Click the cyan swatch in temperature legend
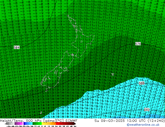This screenshot has width=165, height=127. click(x=31, y=124)
